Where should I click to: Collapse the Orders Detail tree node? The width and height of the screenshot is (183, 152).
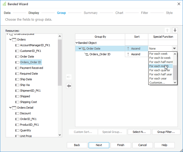tap(10, 108)
